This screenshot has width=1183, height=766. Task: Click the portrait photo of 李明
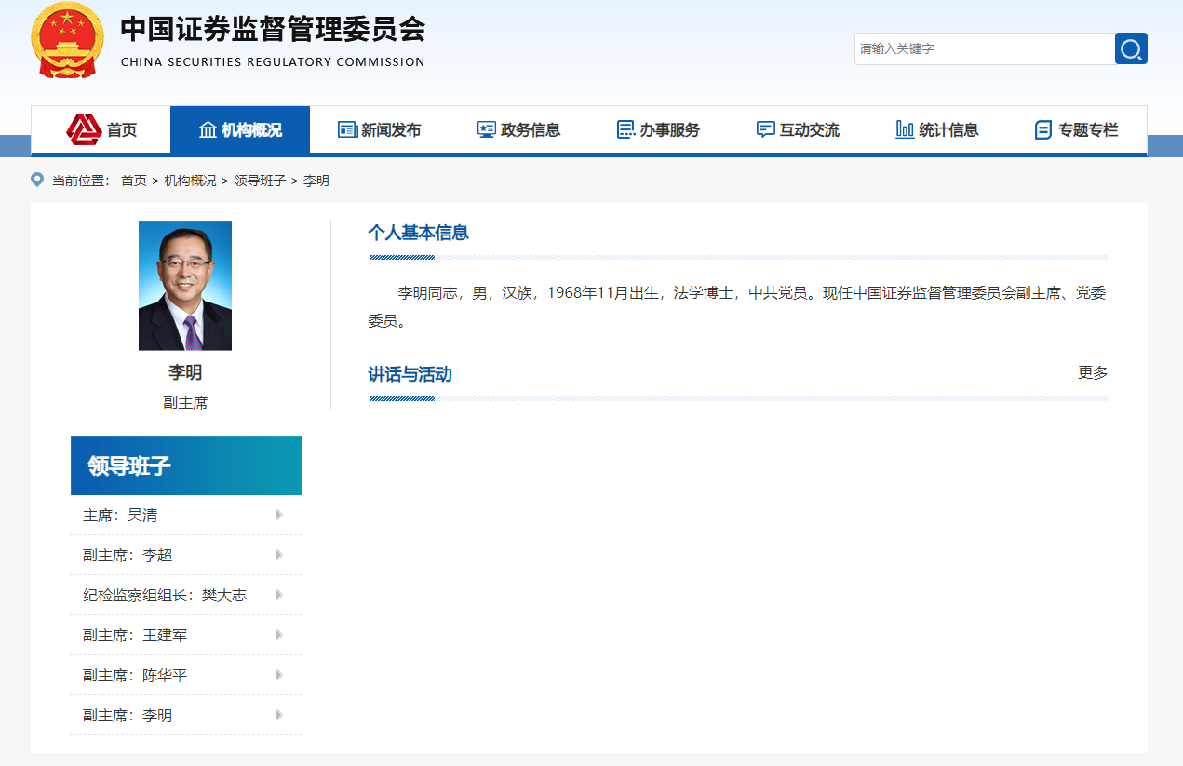point(185,285)
